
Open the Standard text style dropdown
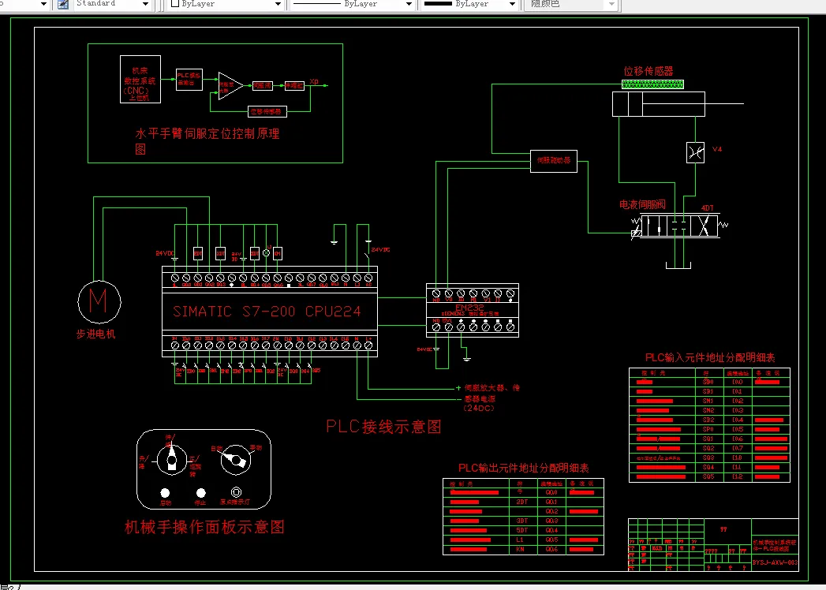click(x=144, y=4)
